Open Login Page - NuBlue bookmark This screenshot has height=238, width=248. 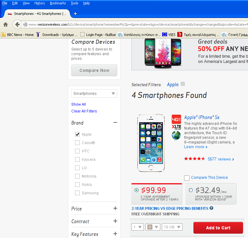pos(98,35)
